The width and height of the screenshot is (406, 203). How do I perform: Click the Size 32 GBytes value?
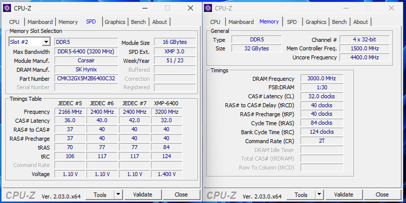point(256,48)
